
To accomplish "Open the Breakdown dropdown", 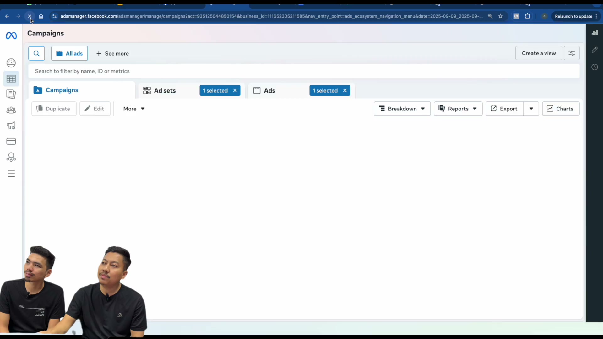I will [x=402, y=109].
